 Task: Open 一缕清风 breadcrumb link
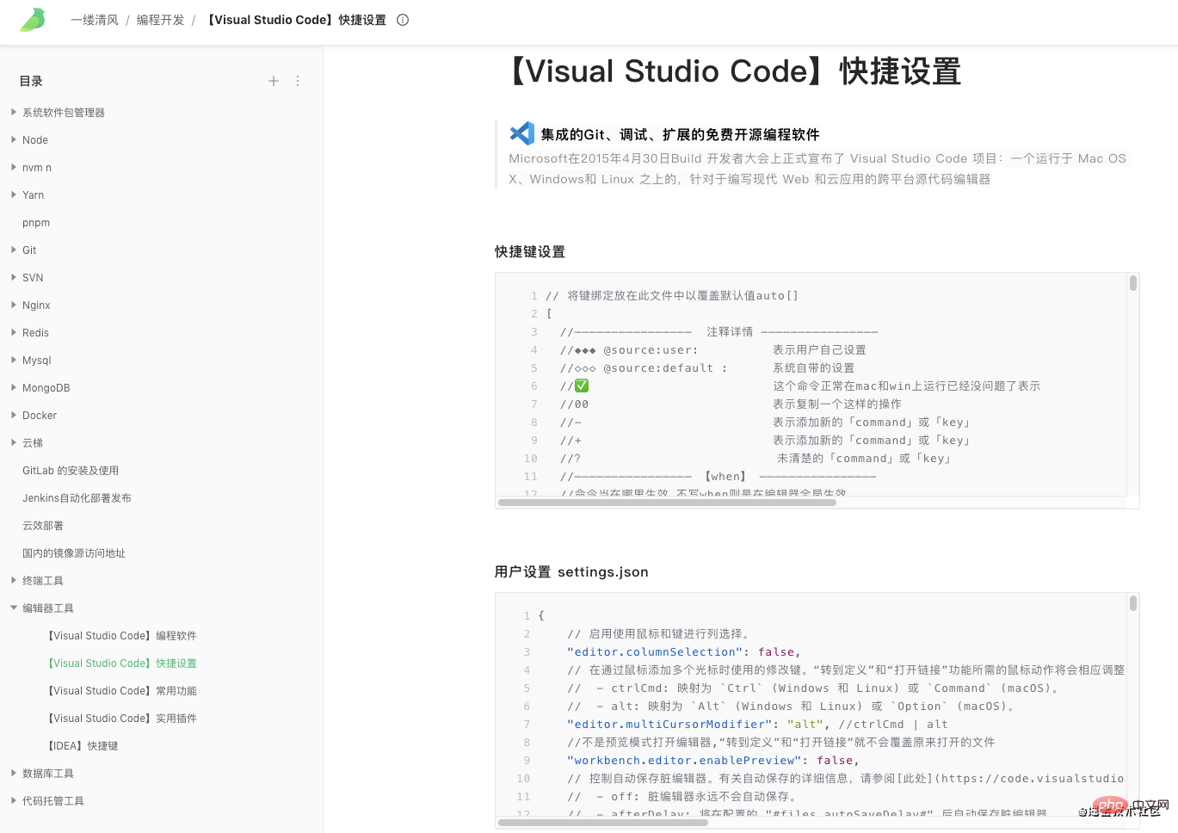click(x=95, y=20)
